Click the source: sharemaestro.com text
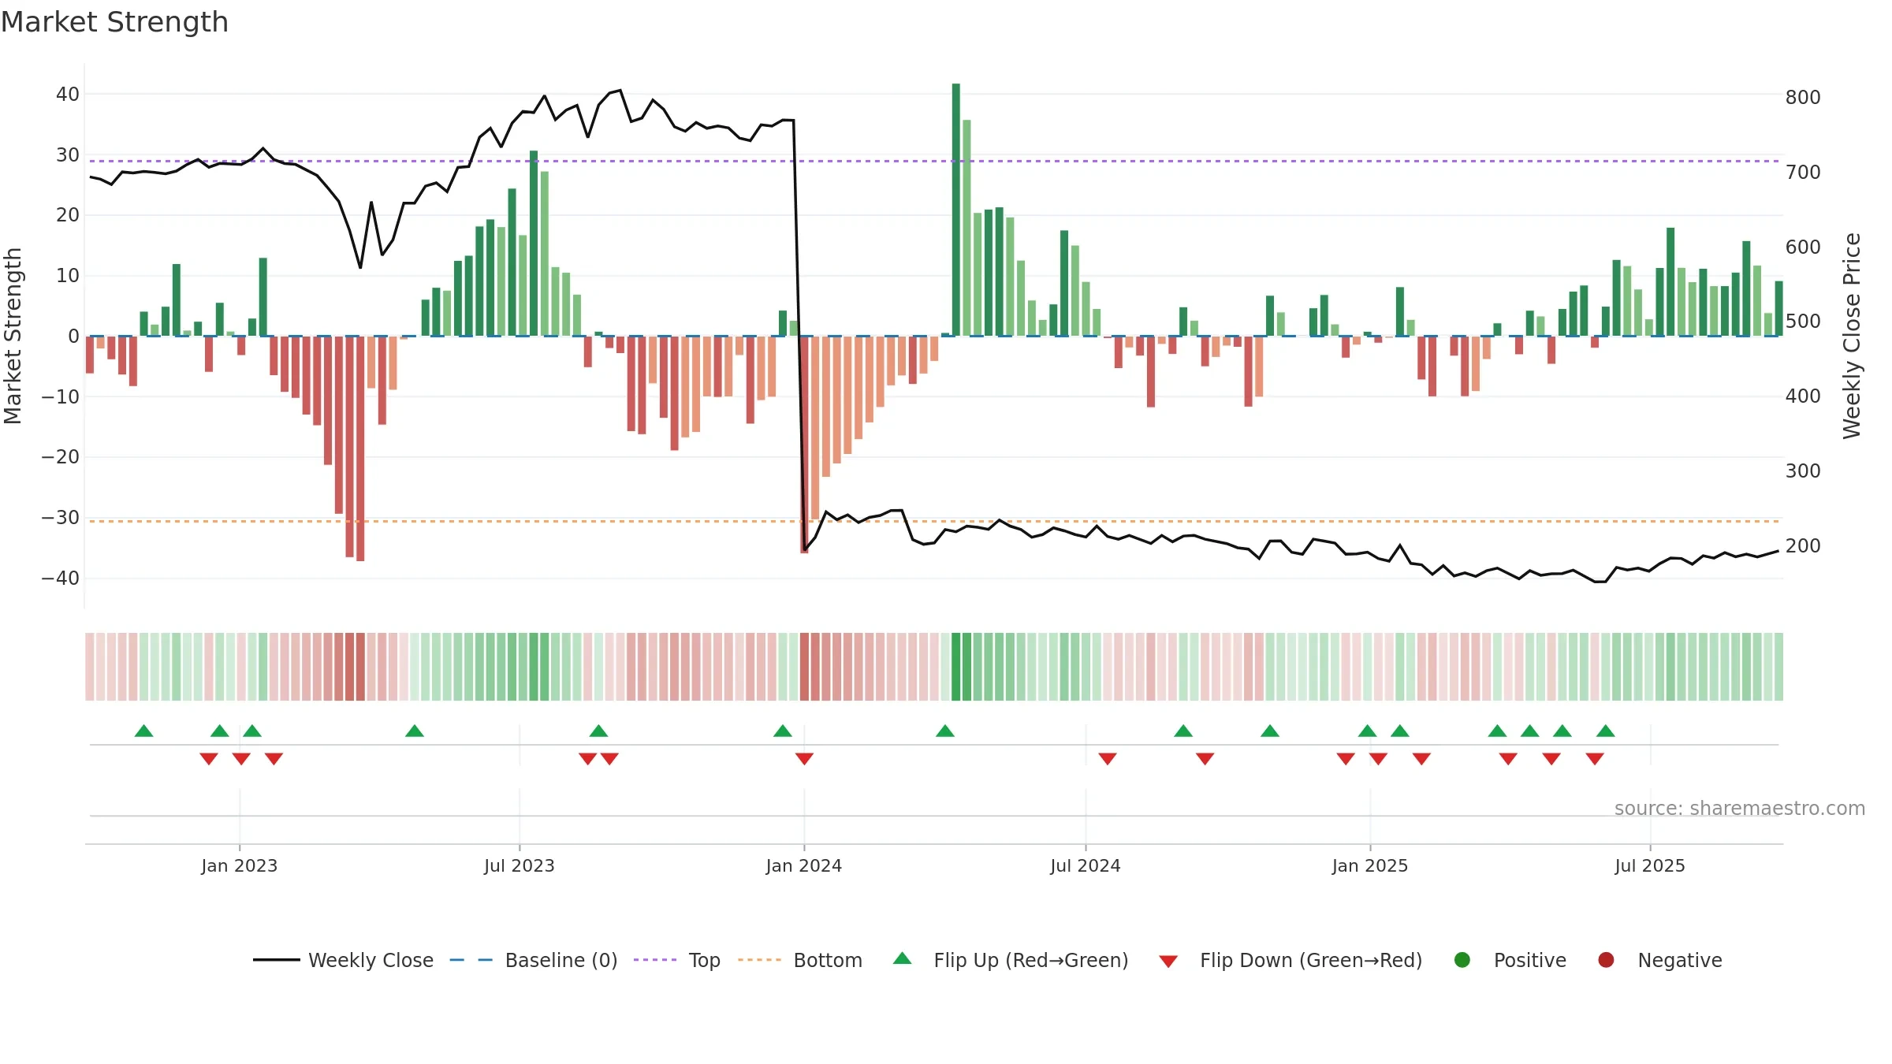1892x1064 pixels. (x=1740, y=809)
